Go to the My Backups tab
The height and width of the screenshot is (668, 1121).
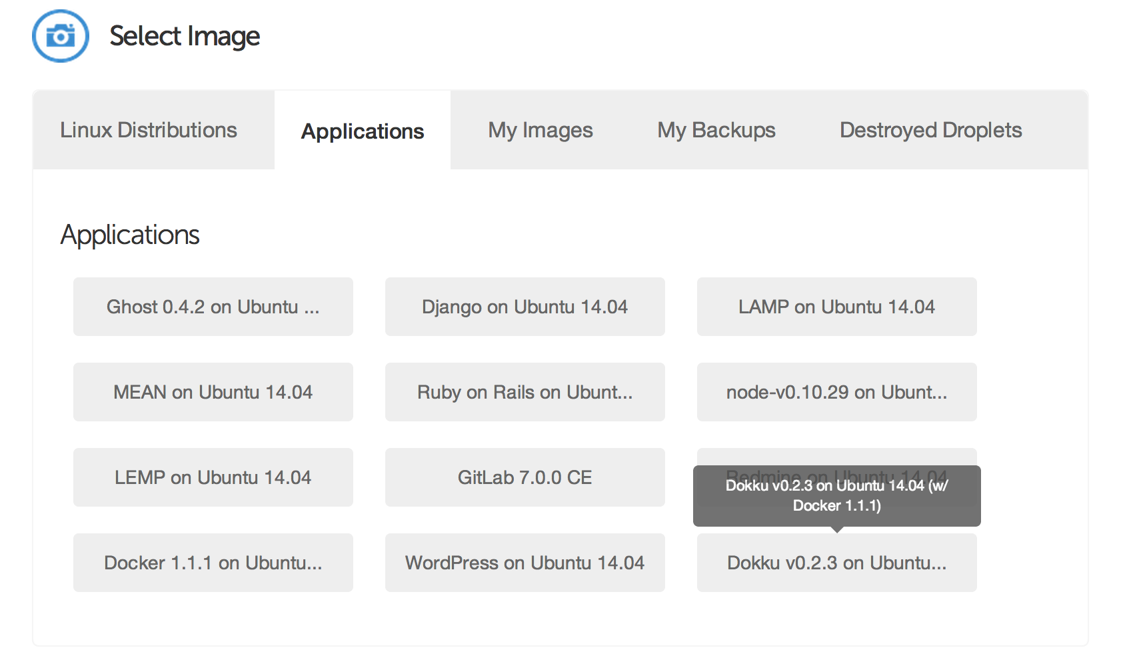coord(716,130)
